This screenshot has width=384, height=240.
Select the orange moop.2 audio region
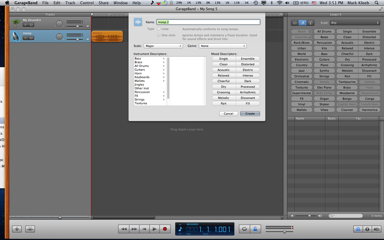(107, 37)
